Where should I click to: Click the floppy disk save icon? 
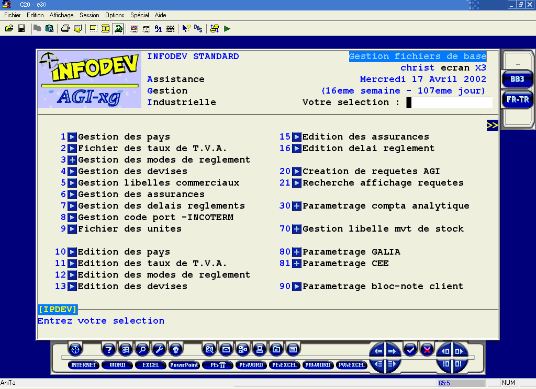point(21,28)
